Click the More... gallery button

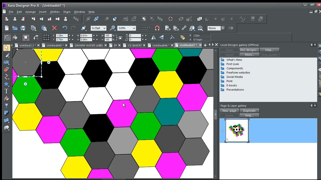coord(249,55)
